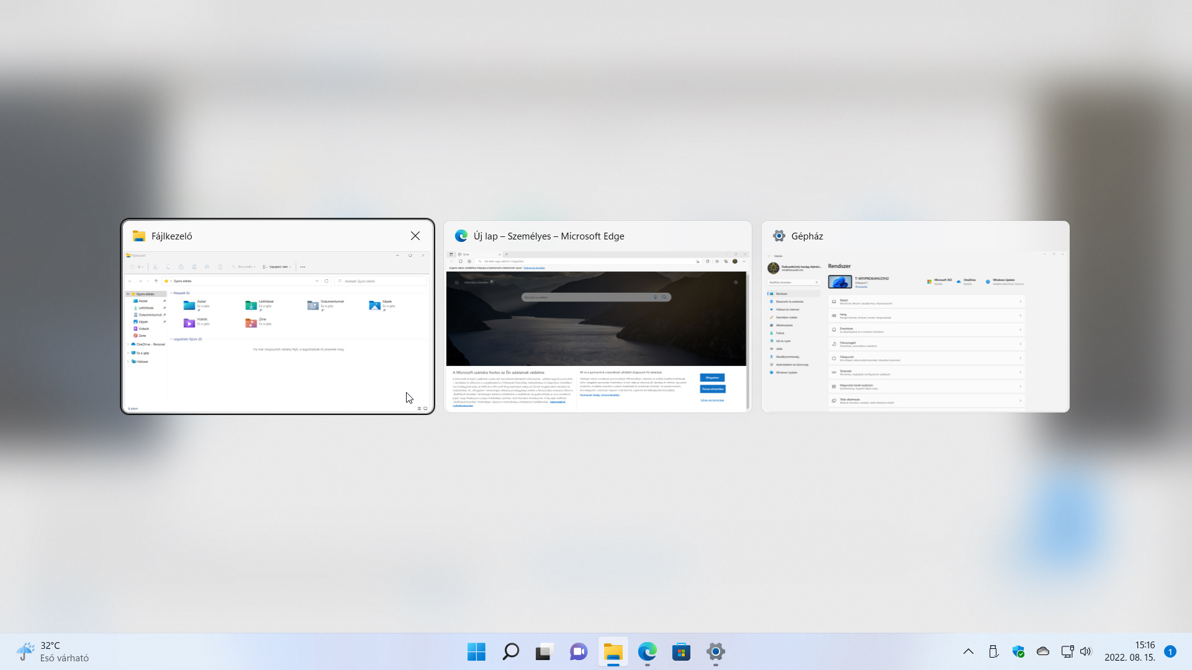Screen dimensions: 1192x670
Task: Open OneDrive cloud tray icon
Action: point(1043,651)
